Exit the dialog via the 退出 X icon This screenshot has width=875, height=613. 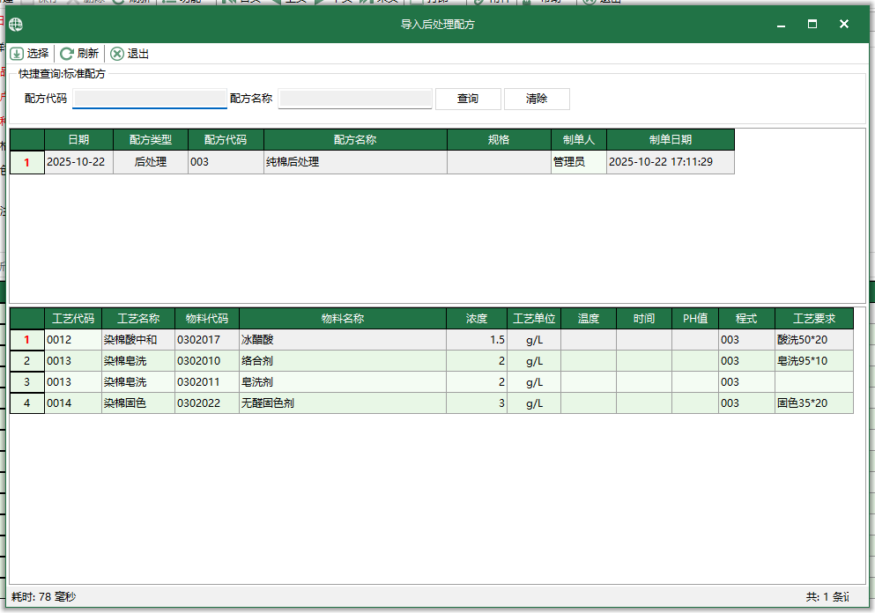pos(117,53)
